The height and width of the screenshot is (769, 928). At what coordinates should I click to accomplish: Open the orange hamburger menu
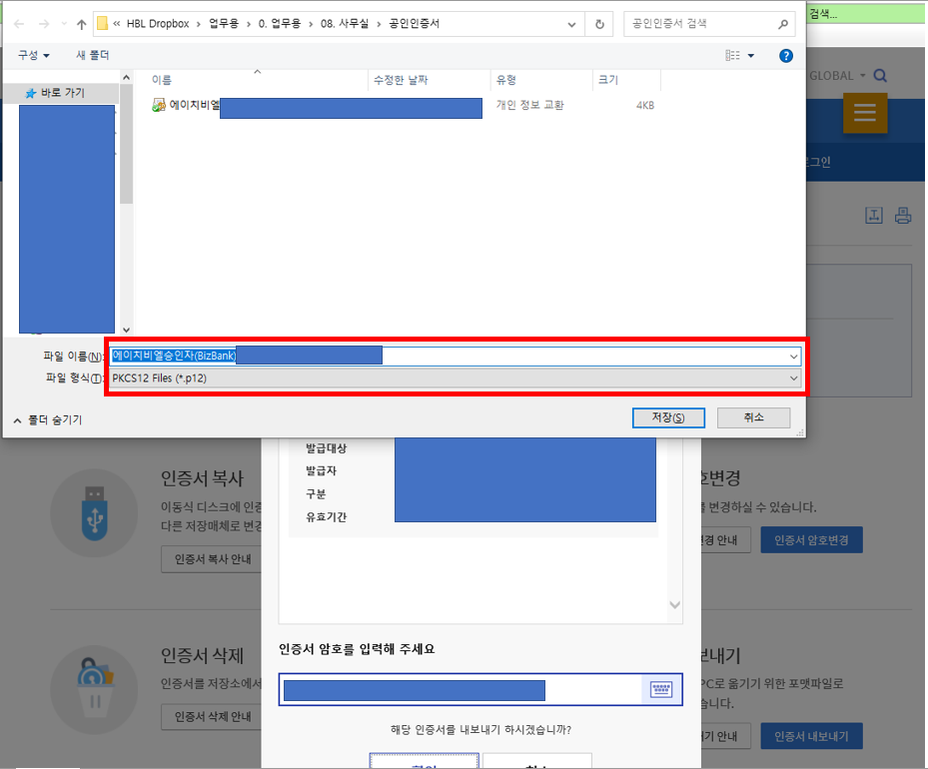pos(863,113)
